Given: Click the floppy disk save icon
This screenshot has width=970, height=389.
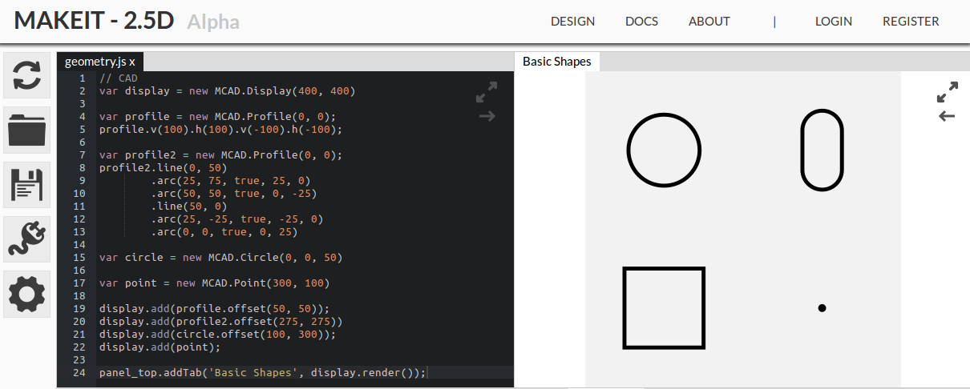Looking at the screenshot, I should [27, 184].
